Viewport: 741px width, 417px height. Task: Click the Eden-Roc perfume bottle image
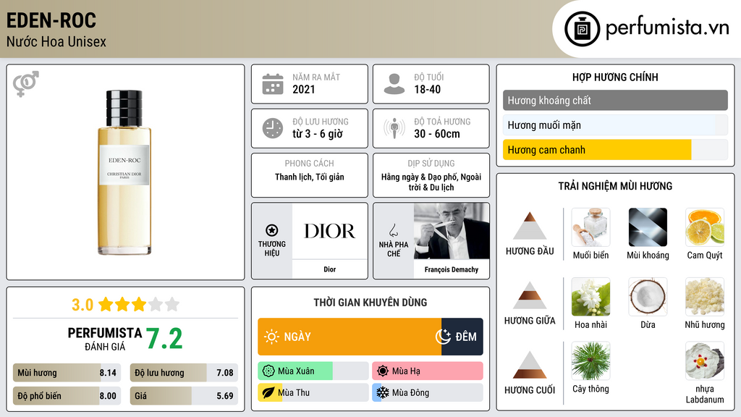(x=124, y=172)
